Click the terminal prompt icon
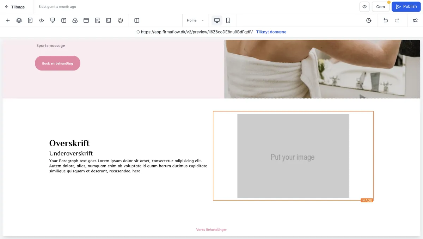This screenshot has width=423, height=239. click(109, 20)
